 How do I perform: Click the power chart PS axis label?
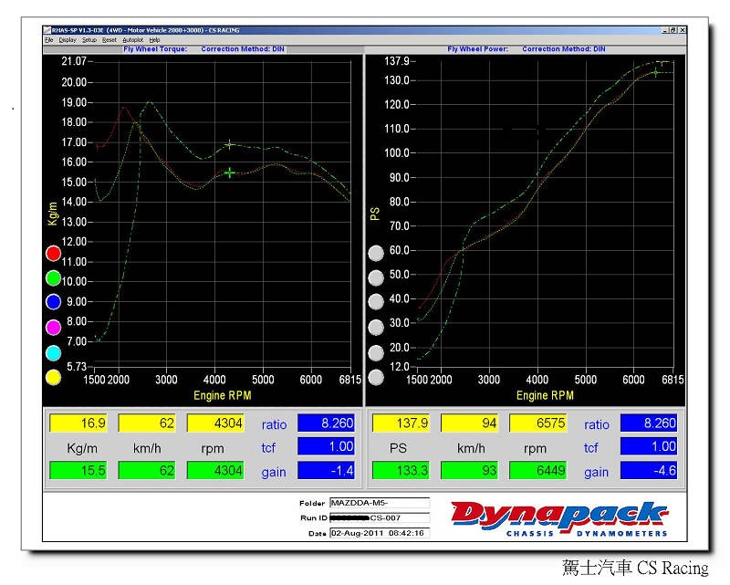[x=375, y=214]
